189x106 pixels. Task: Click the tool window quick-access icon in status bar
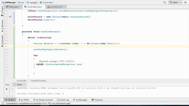pyautogui.click(x=3, y=103)
